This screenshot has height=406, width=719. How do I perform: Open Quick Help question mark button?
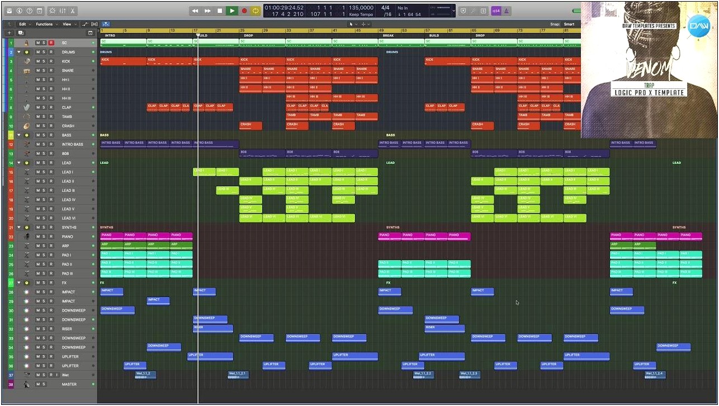tap(29, 11)
